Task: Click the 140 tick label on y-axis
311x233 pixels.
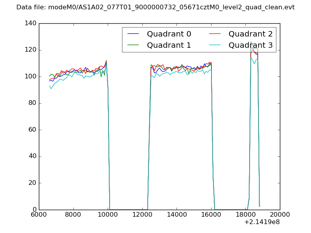Action: tap(30, 23)
